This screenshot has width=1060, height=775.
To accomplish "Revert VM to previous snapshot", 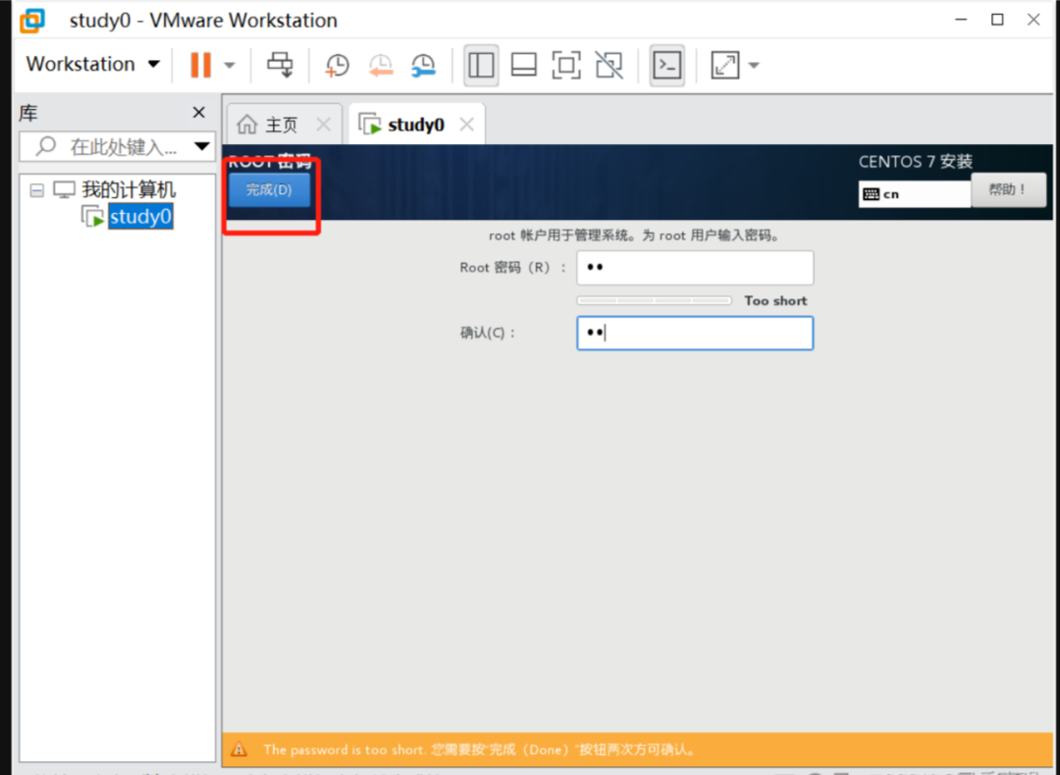I will [381, 66].
